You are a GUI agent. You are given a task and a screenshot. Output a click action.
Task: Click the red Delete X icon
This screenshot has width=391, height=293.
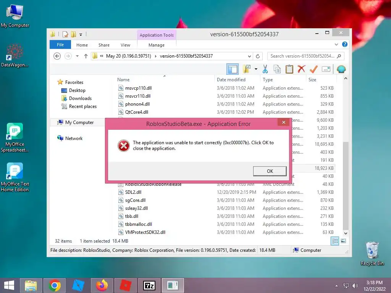301,69
